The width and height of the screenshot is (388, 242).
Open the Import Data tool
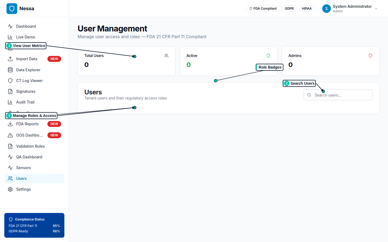coord(26,59)
